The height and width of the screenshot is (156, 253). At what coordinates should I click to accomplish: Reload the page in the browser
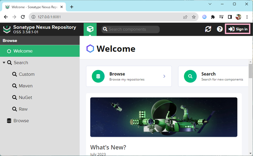click(x=23, y=17)
